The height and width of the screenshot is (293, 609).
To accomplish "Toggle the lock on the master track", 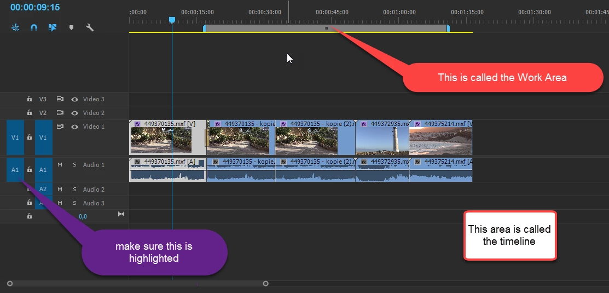I will tap(30, 216).
